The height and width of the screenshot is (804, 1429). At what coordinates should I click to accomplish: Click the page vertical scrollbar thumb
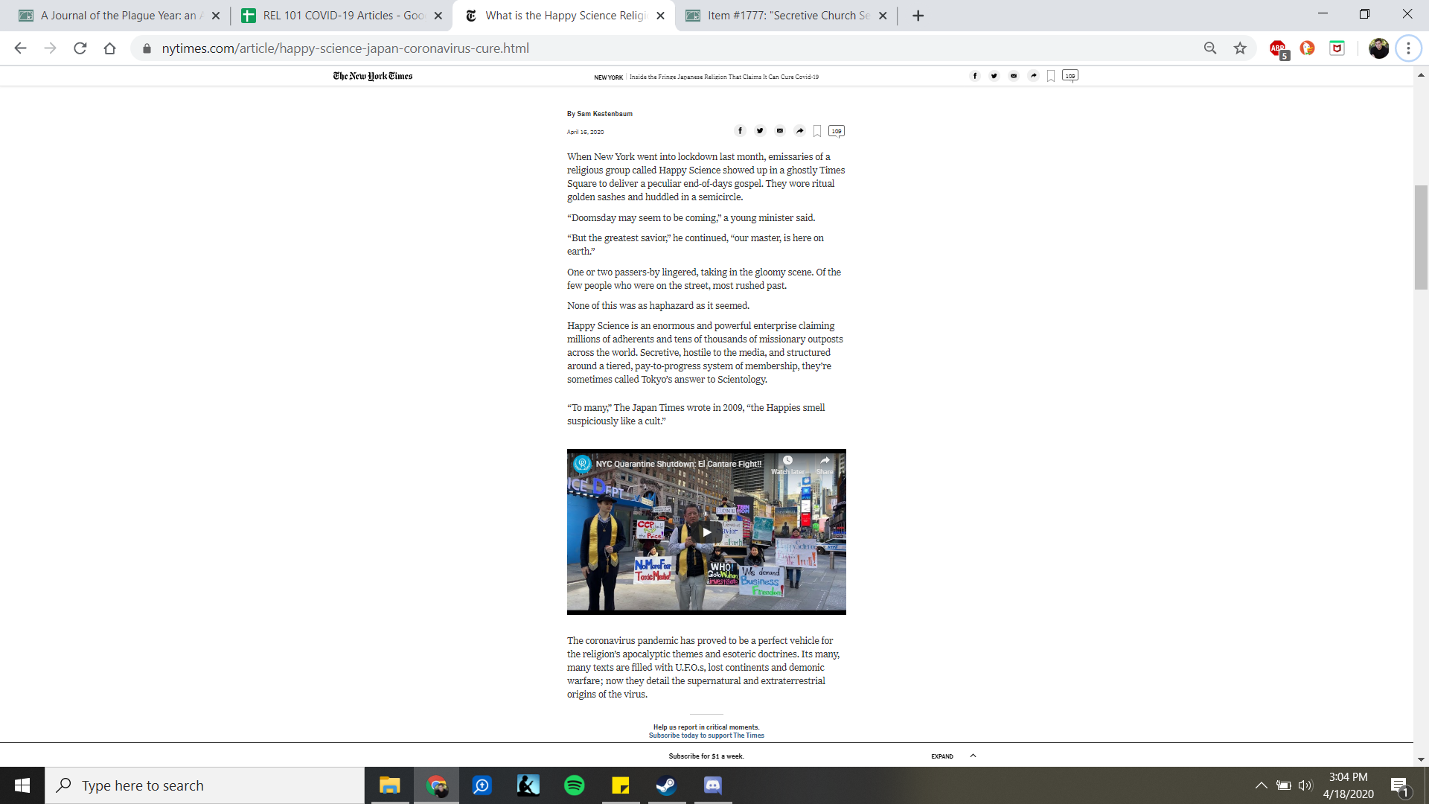point(1421,237)
